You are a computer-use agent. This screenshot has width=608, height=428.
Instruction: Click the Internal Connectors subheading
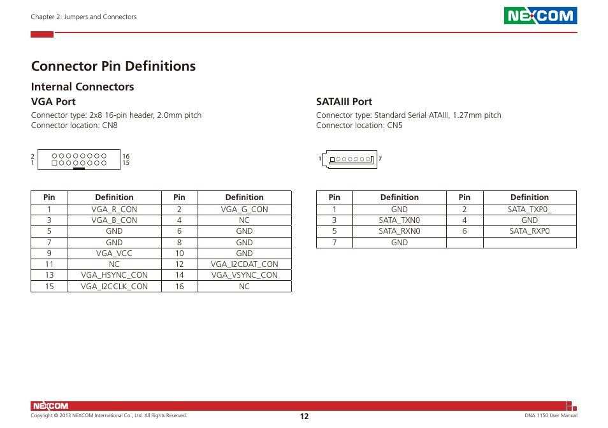(82, 87)
